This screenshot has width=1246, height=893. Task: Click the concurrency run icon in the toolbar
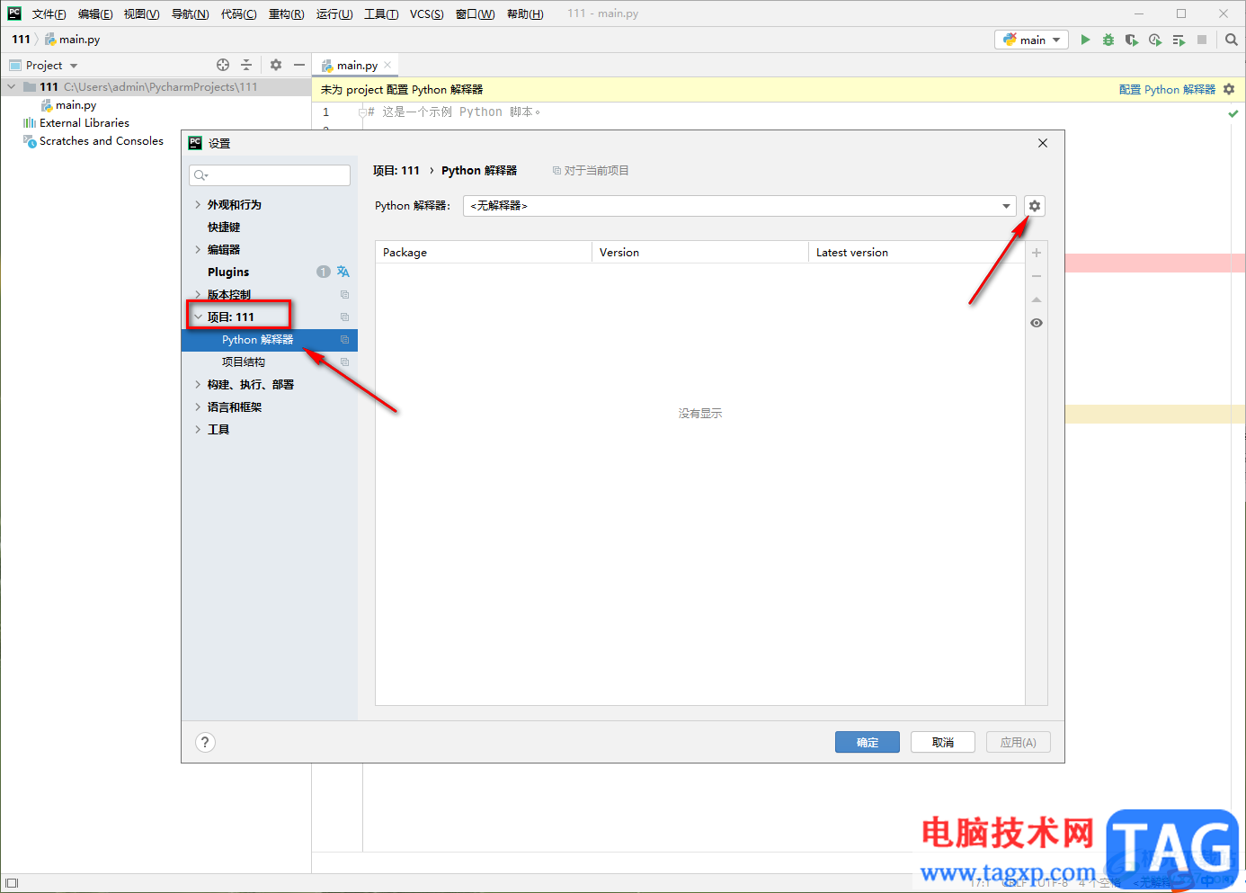(x=1179, y=40)
